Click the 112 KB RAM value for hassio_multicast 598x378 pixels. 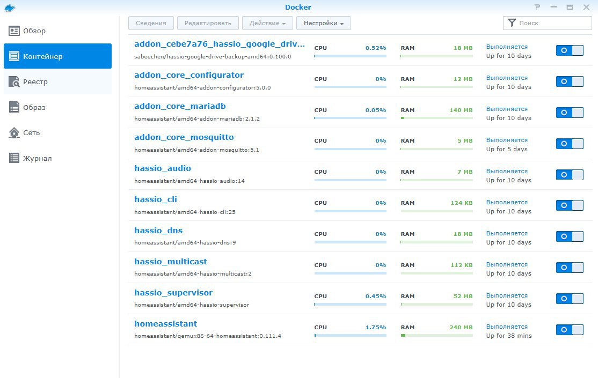[x=462, y=265]
